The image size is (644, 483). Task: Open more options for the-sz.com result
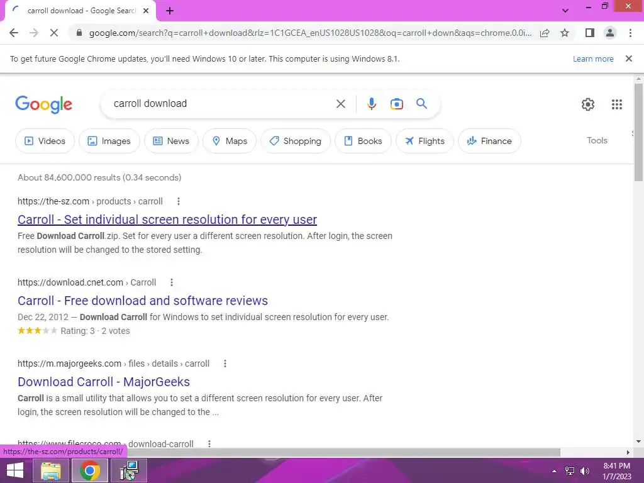[178, 201]
